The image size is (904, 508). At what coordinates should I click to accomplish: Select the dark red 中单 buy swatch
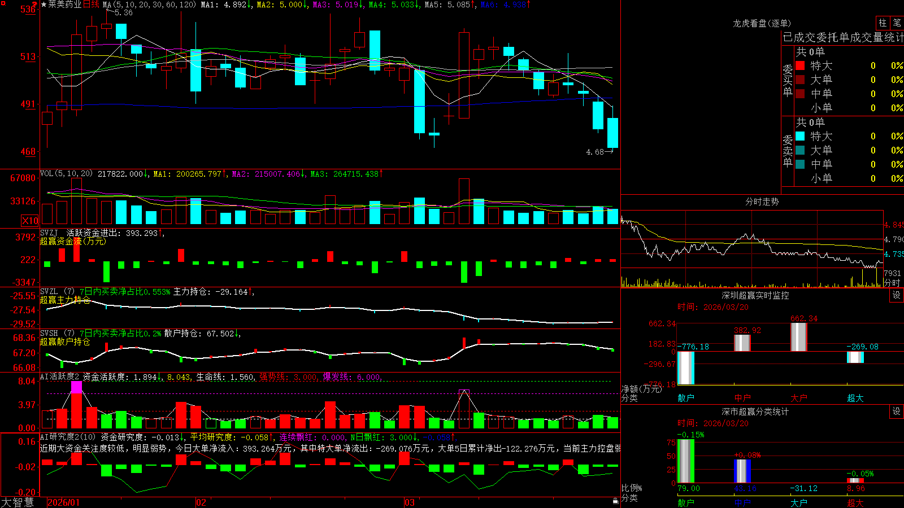[800, 94]
